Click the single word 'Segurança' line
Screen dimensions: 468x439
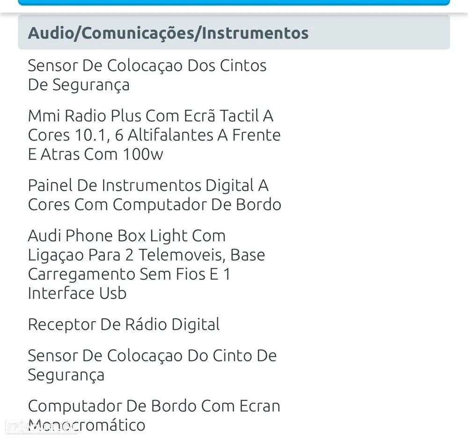pos(66,375)
